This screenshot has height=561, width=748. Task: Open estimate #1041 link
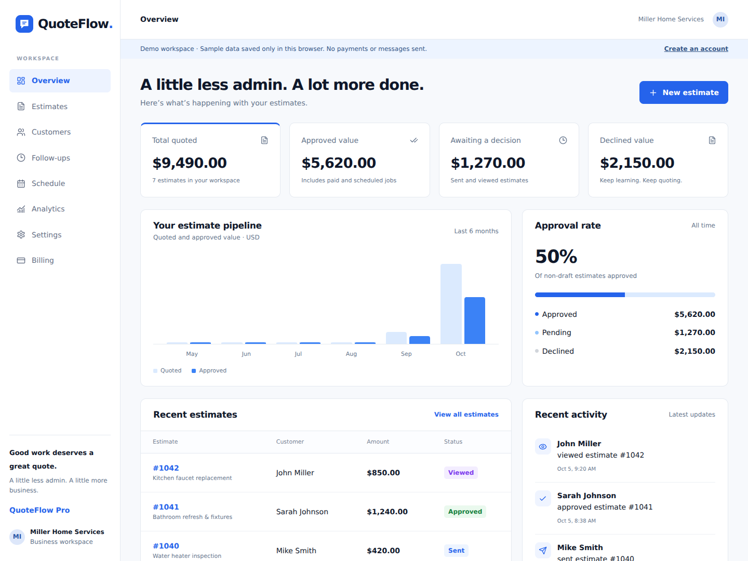tap(166, 507)
